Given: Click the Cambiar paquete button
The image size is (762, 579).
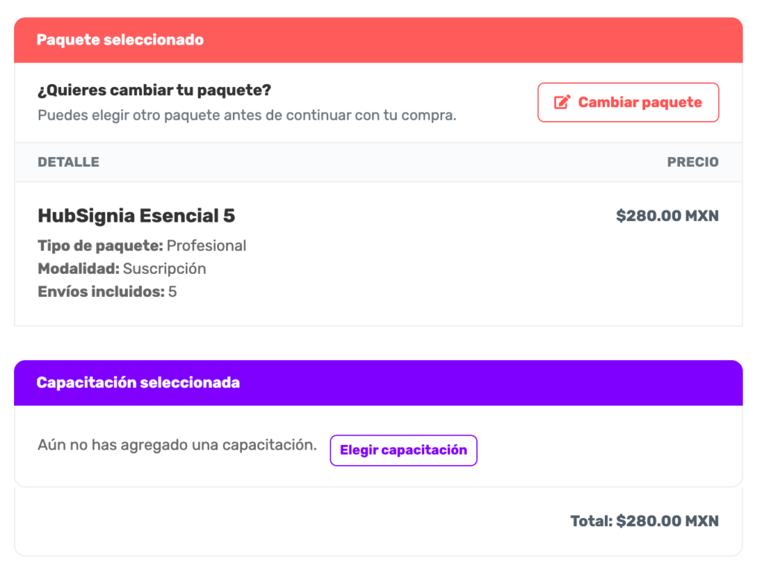Looking at the screenshot, I should click(x=628, y=102).
